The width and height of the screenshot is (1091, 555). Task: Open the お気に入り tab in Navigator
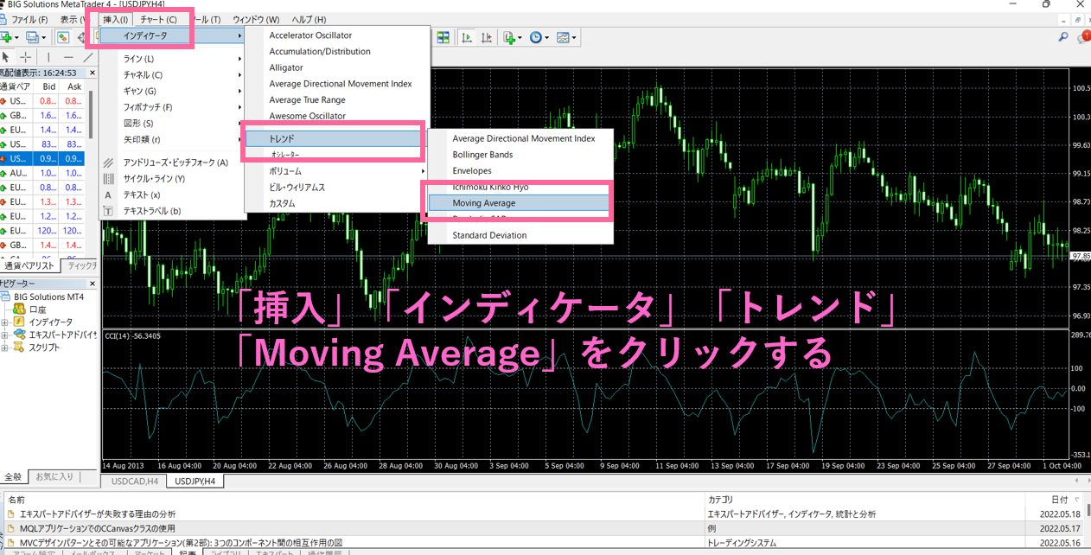[x=54, y=476]
